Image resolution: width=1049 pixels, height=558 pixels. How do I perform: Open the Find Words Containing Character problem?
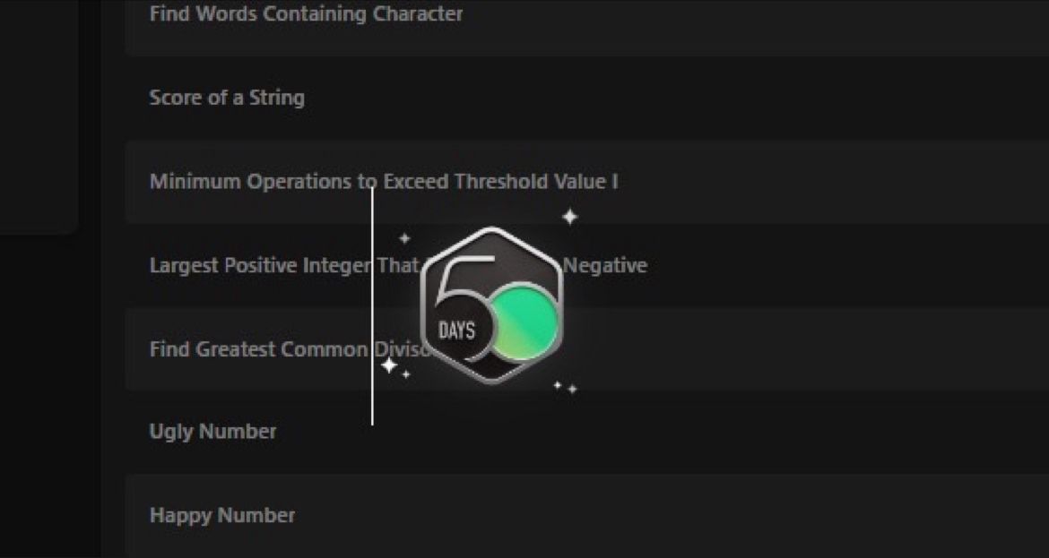click(306, 14)
